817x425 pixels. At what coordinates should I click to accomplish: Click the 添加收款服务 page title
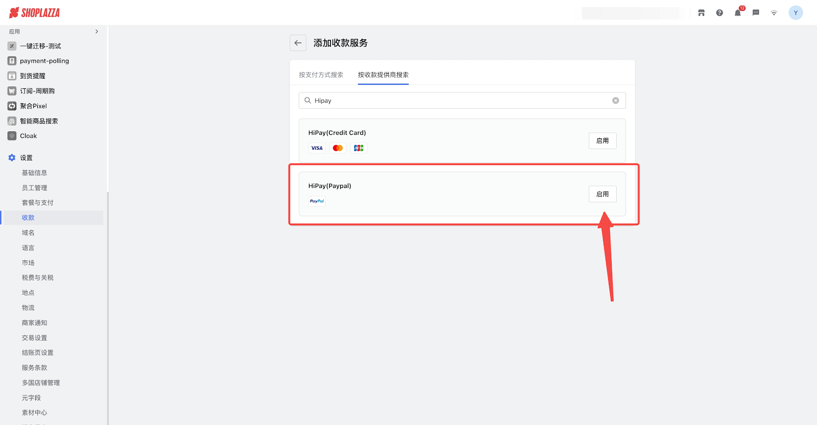pos(341,43)
